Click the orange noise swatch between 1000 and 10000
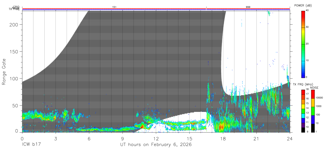 pyautogui.click(x=313, y=102)
